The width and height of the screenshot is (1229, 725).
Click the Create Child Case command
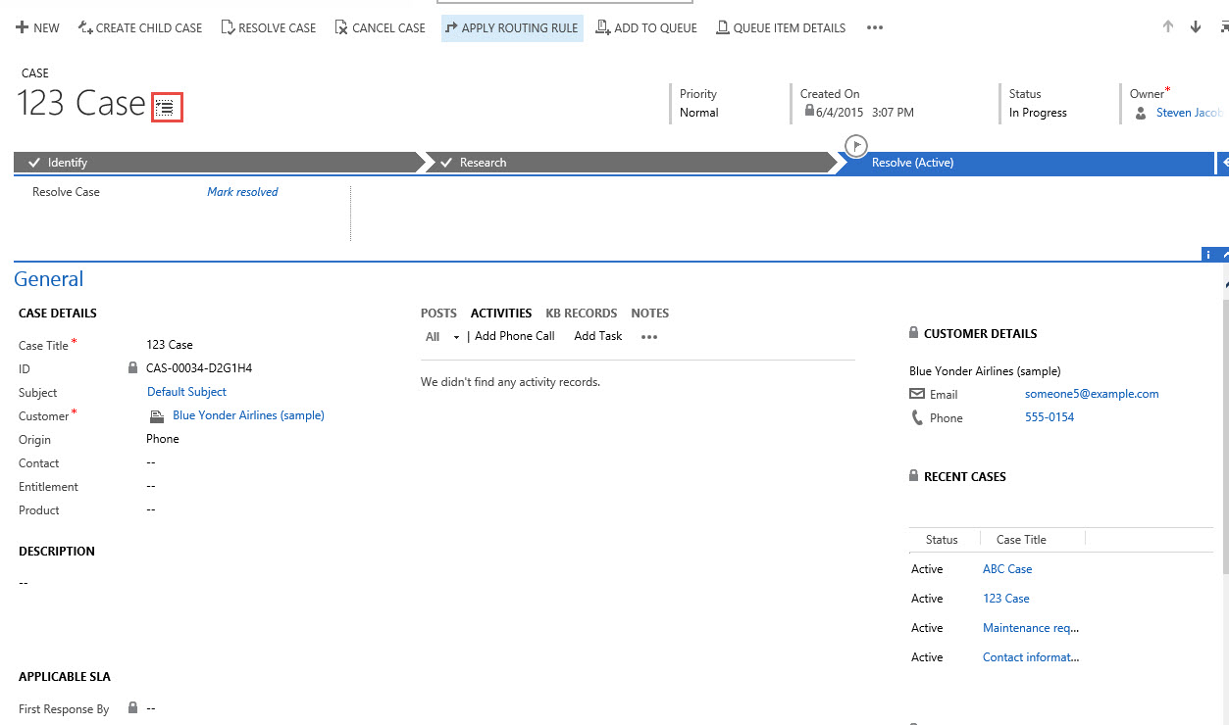140,27
